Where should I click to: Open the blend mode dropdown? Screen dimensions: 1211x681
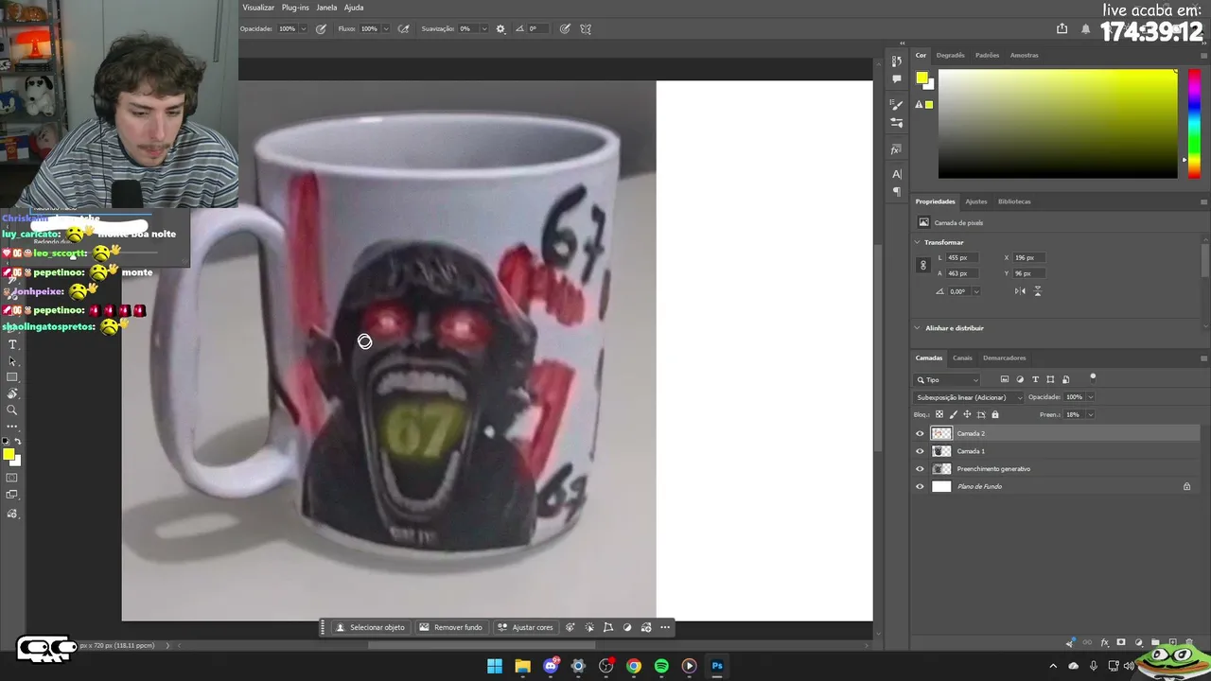969,397
